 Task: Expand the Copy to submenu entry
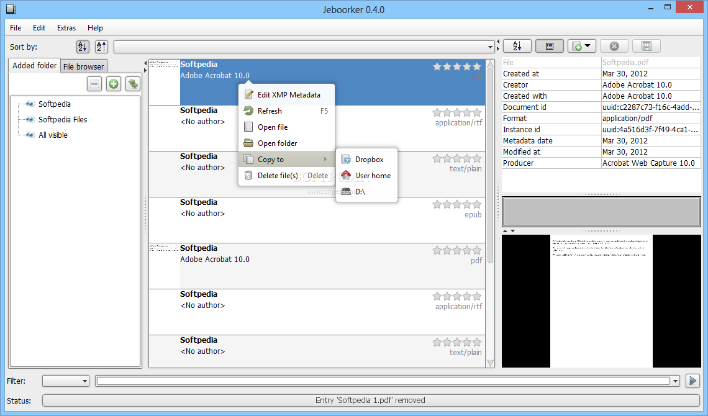(286, 160)
